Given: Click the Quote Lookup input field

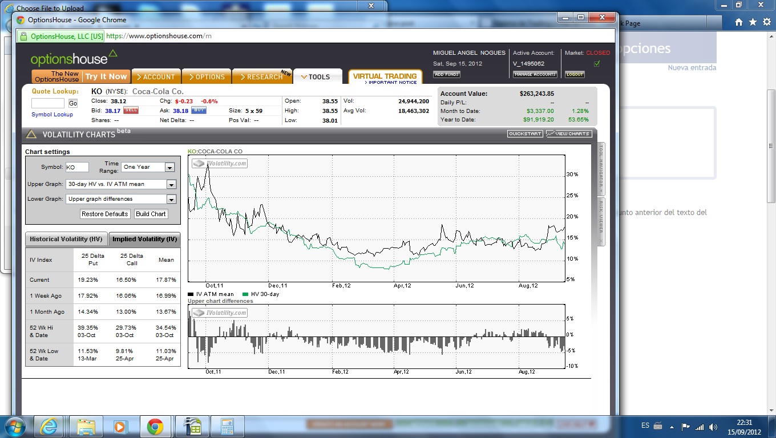Looking at the screenshot, I should tap(48, 103).
